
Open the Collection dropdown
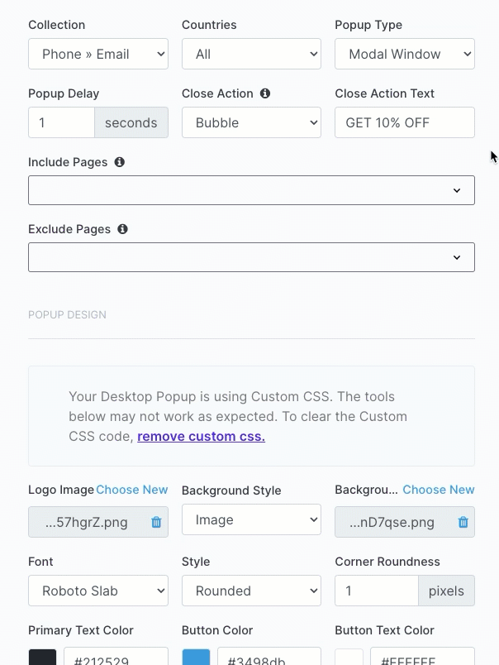coord(98,54)
